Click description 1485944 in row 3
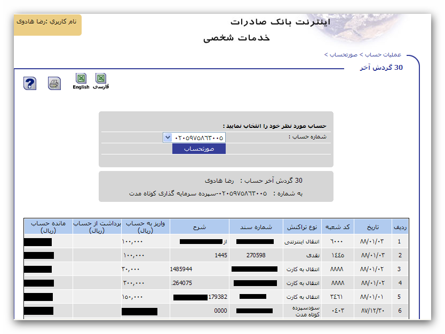 point(181,269)
